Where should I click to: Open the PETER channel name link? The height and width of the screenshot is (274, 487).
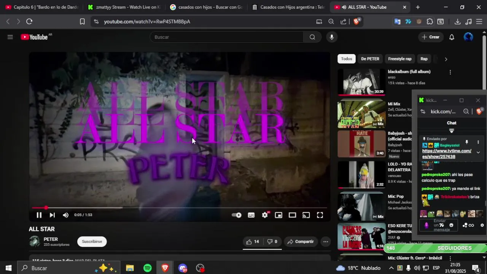(x=51, y=239)
